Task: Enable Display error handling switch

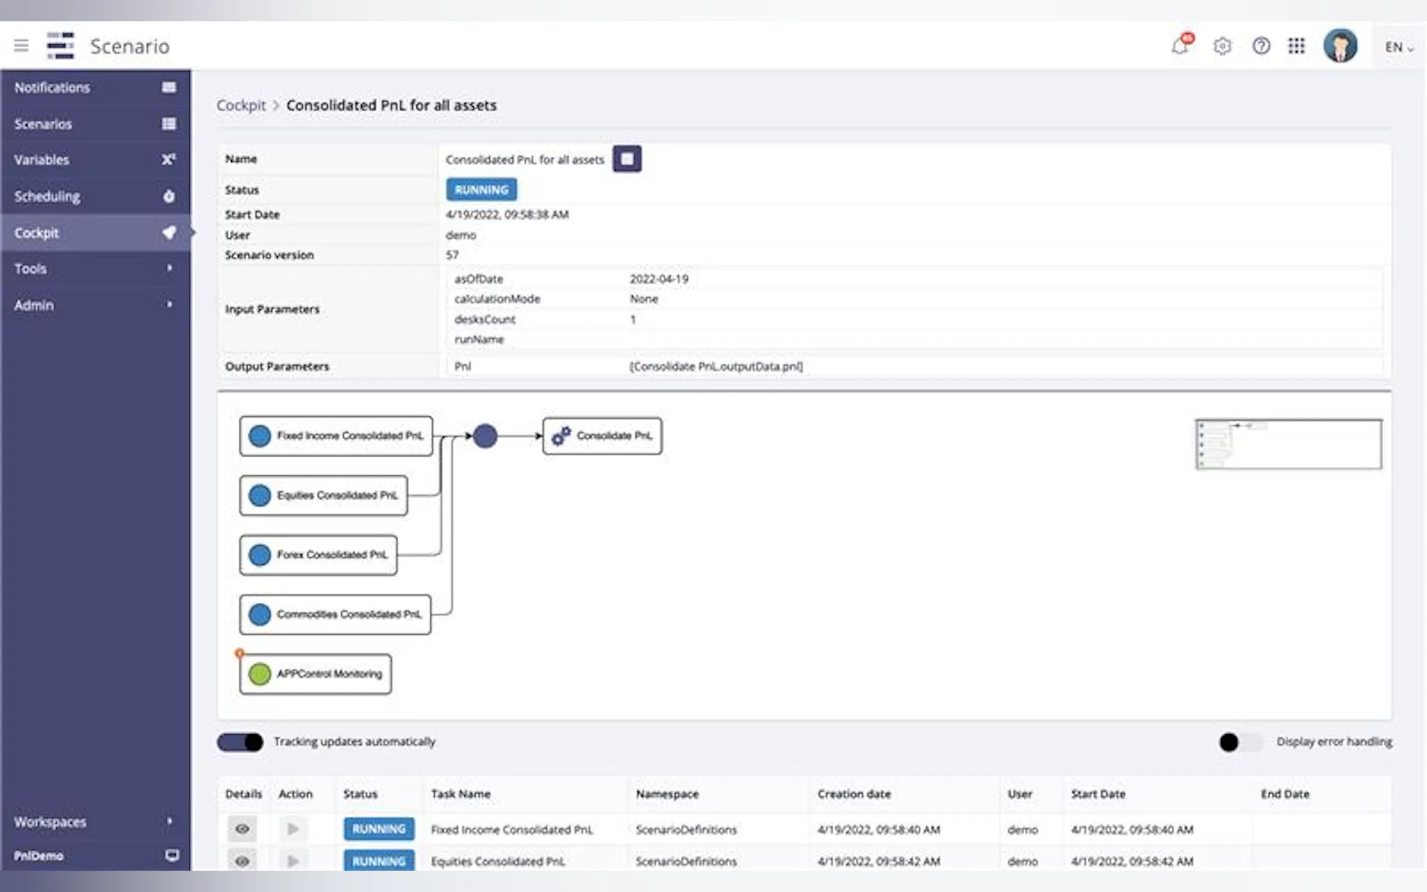Action: click(1240, 741)
